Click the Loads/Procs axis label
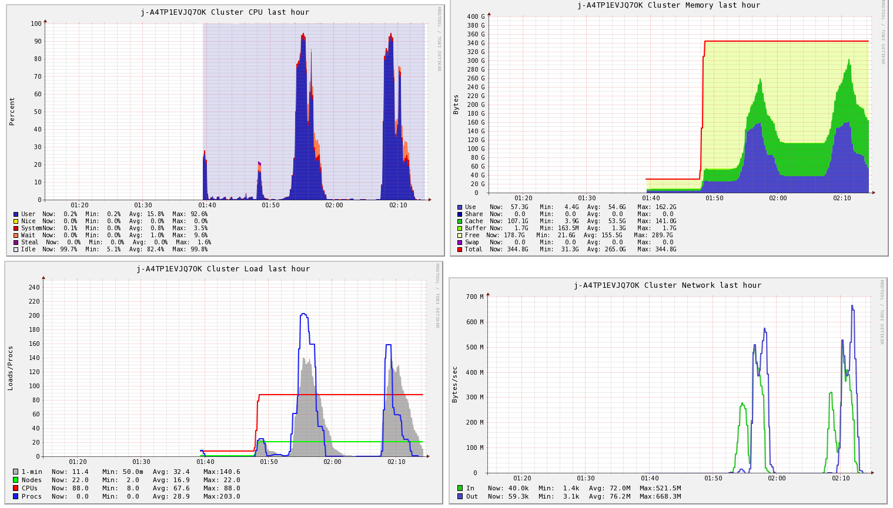 click(10, 368)
